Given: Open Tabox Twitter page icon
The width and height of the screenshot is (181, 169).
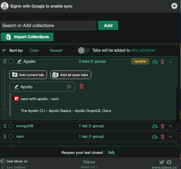Looking at the screenshot, I should (x=162, y=162).
